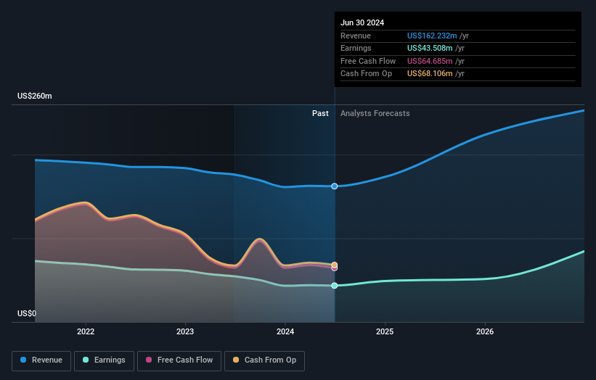596x380 pixels.
Task: Toggle the Revenue legend series
Action: point(41,360)
